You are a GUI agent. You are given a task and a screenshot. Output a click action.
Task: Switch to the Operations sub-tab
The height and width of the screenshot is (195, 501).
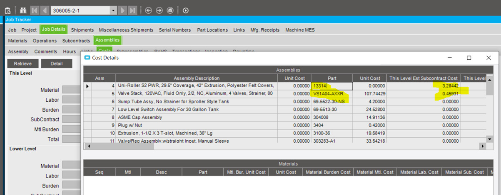(45, 41)
